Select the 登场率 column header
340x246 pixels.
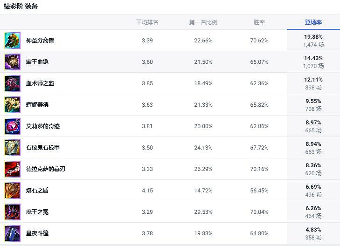(x=313, y=22)
